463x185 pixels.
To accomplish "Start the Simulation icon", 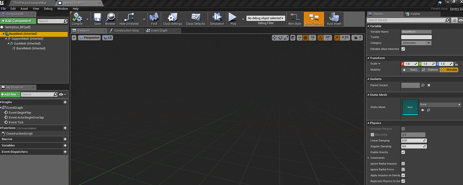I will click(x=217, y=18).
